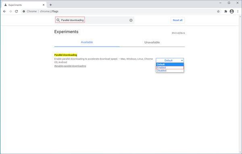
Task: Click the search flags input field
Action: point(94,20)
